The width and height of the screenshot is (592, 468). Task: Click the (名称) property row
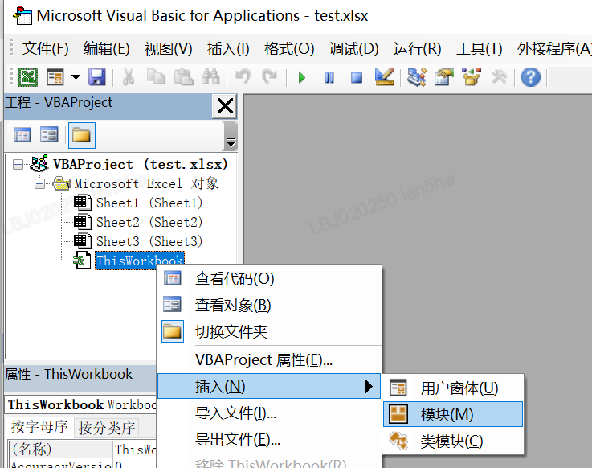pyautogui.click(x=82, y=450)
